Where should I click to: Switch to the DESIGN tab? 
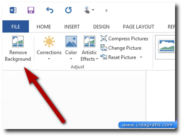tap(101, 27)
